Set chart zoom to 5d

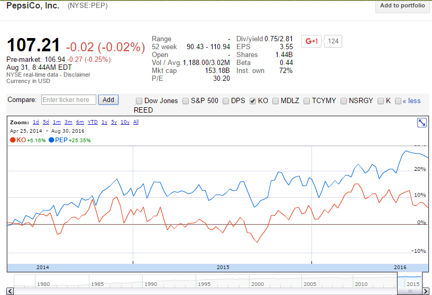pyautogui.click(x=46, y=122)
